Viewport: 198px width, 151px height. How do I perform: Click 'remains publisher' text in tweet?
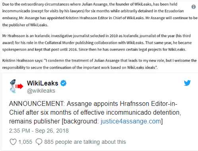(35, 121)
